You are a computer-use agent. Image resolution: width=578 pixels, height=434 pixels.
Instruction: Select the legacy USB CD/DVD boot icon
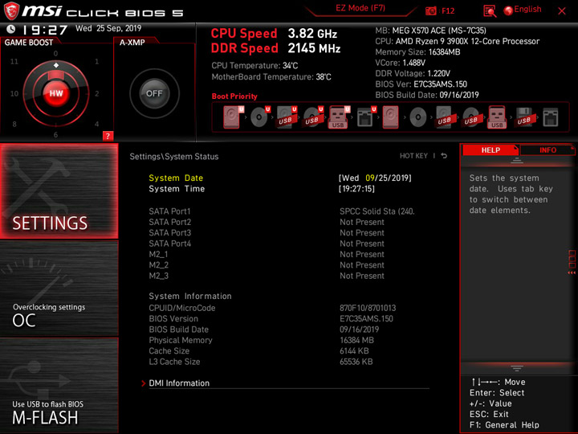pyautogui.click(x=470, y=117)
